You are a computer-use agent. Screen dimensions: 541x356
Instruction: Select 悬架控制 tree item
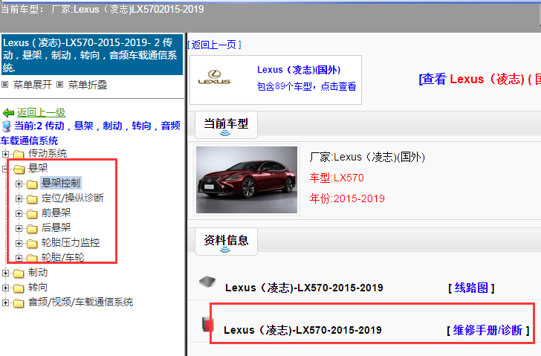(x=61, y=183)
